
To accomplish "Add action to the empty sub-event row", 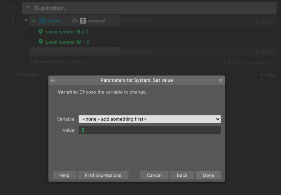I will pyautogui.click(x=138, y=51).
